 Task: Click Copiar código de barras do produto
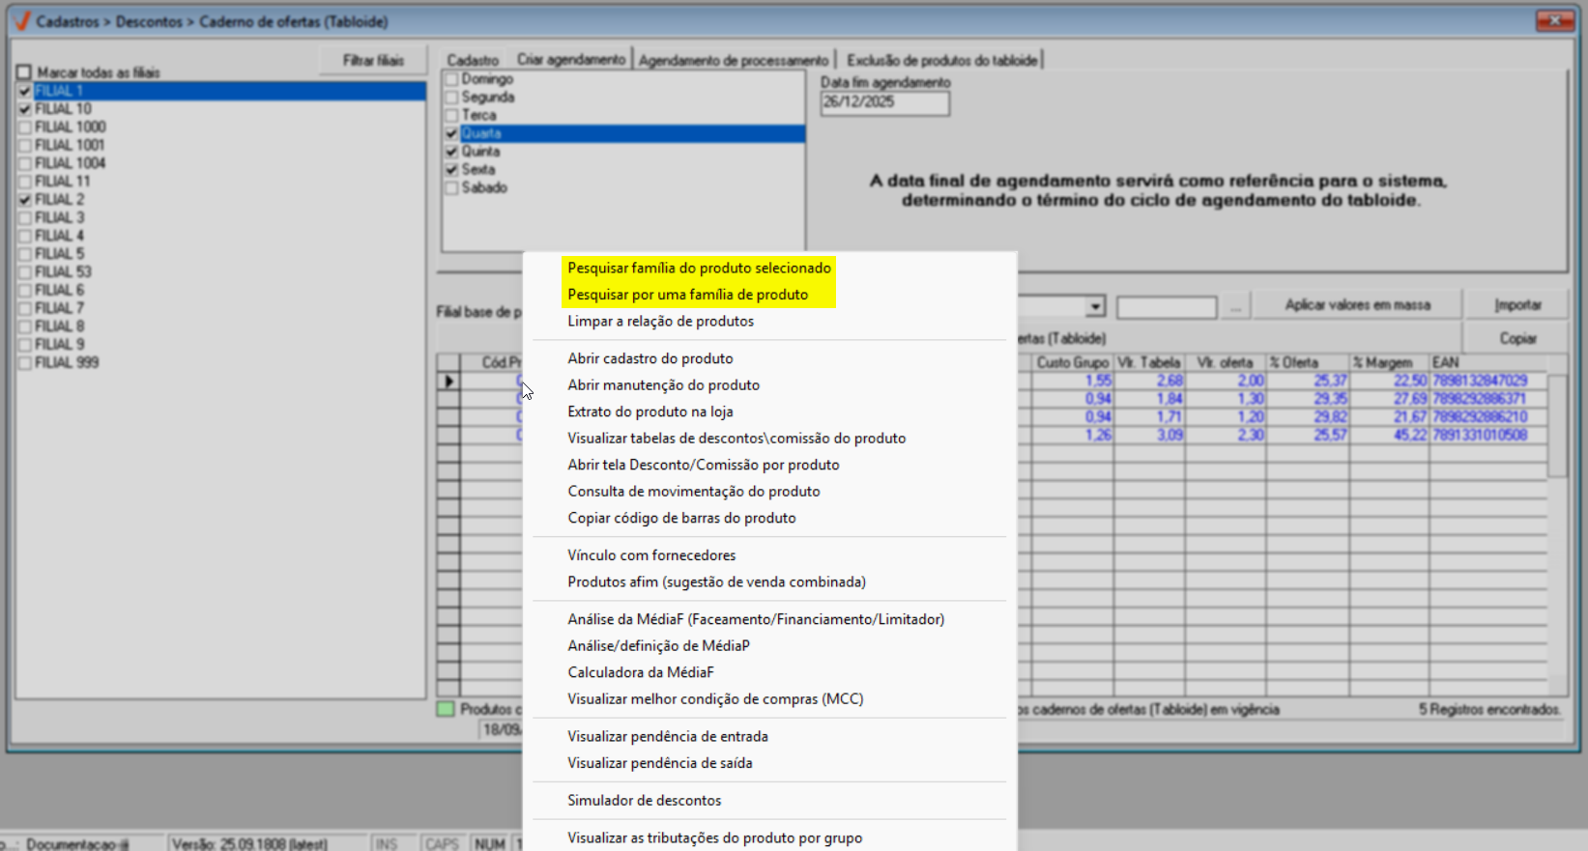681,518
